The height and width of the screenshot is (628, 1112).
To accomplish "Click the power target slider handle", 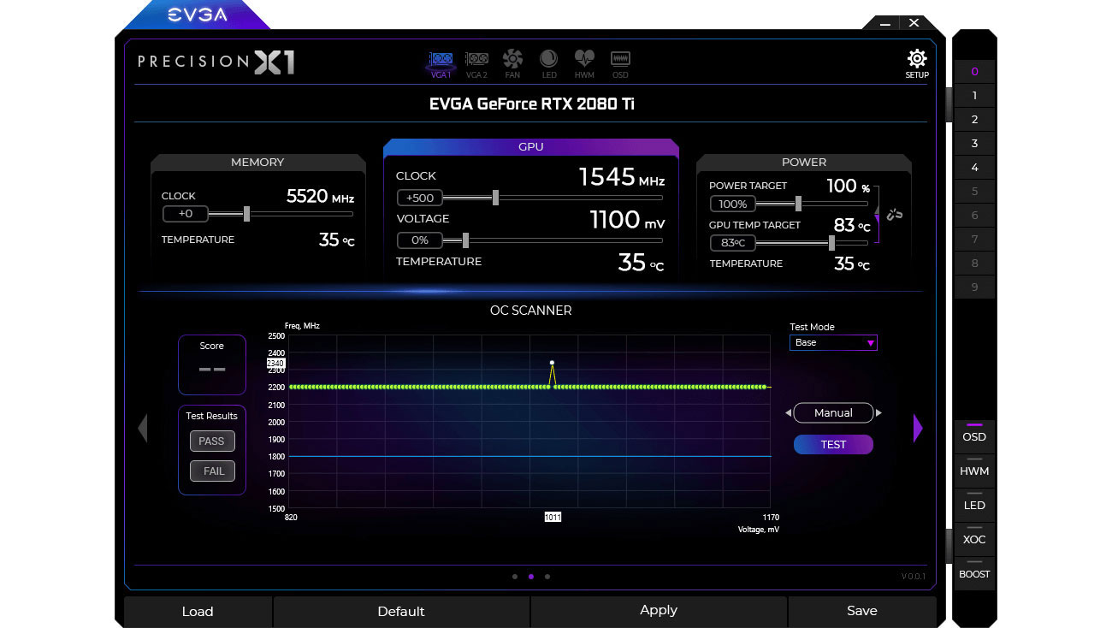I will click(798, 204).
